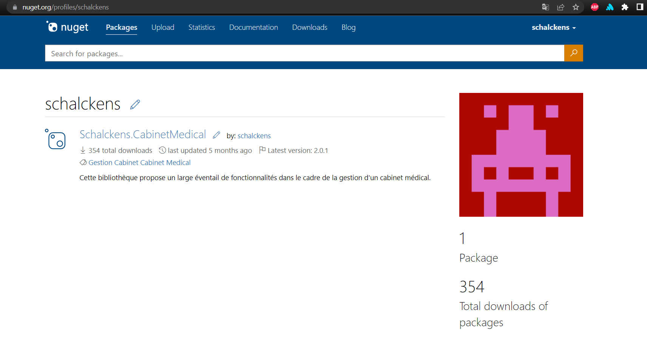Click flag icon beside Latest version
647x347 pixels.
pyautogui.click(x=262, y=150)
